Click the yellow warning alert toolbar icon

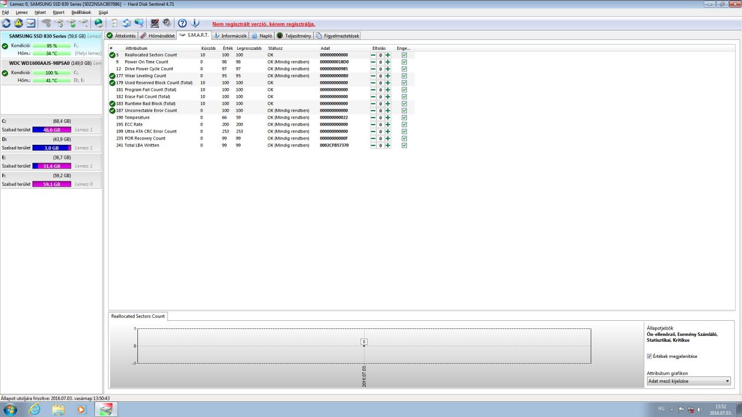19,23
